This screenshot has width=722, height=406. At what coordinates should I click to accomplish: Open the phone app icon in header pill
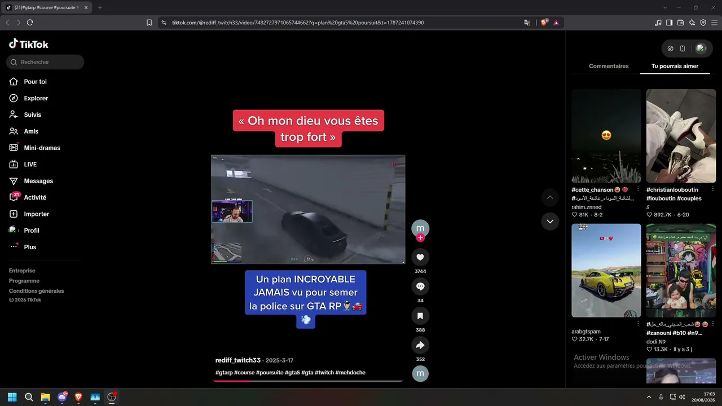683,48
